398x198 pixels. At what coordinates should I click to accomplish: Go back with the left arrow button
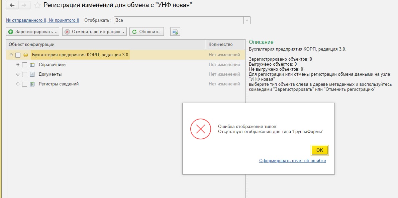12,5
